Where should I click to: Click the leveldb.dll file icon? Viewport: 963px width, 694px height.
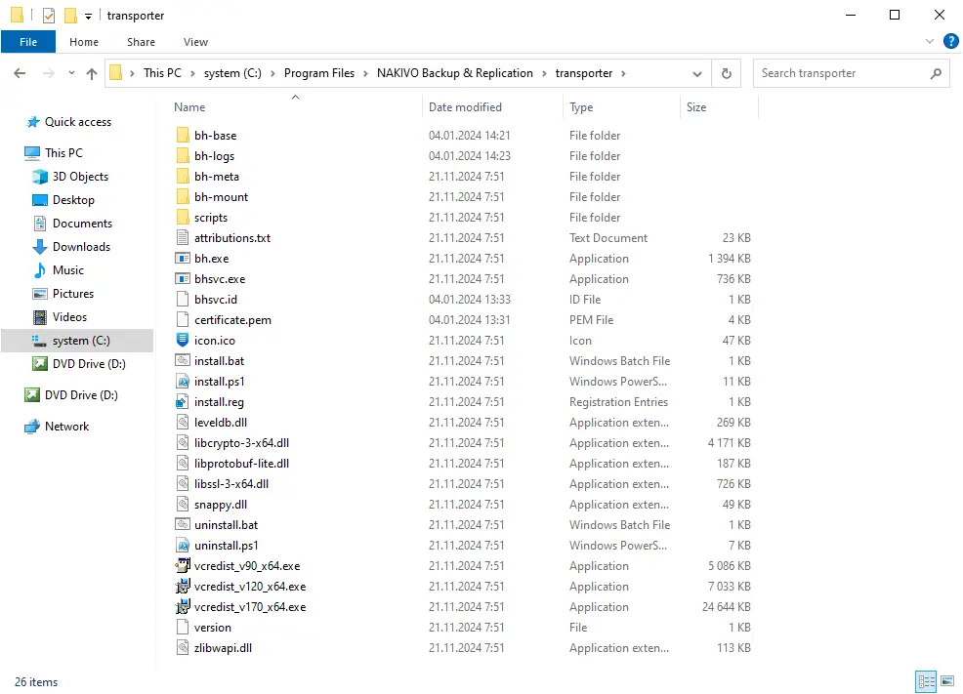pyautogui.click(x=183, y=423)
